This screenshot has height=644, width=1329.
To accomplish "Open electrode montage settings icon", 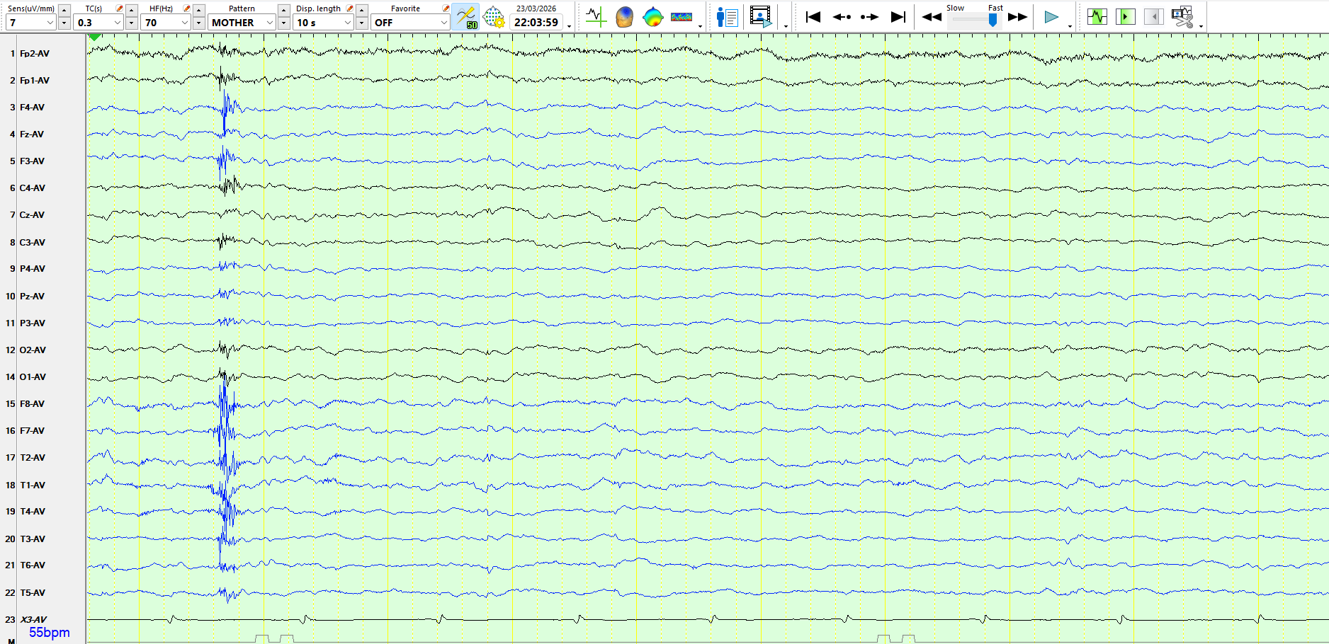I will 494,17.
